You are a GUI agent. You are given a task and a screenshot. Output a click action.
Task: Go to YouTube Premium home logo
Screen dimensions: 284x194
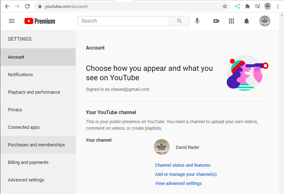point(40,21)
